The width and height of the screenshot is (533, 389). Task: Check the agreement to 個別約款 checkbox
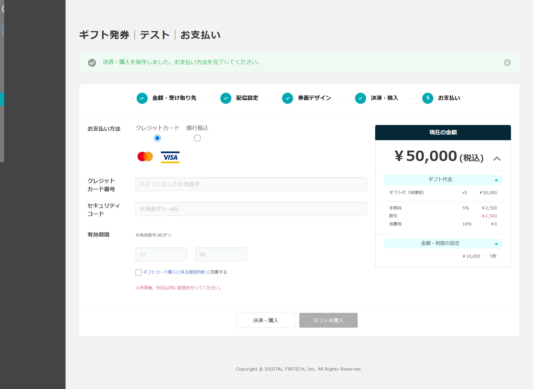pos(139,272)
